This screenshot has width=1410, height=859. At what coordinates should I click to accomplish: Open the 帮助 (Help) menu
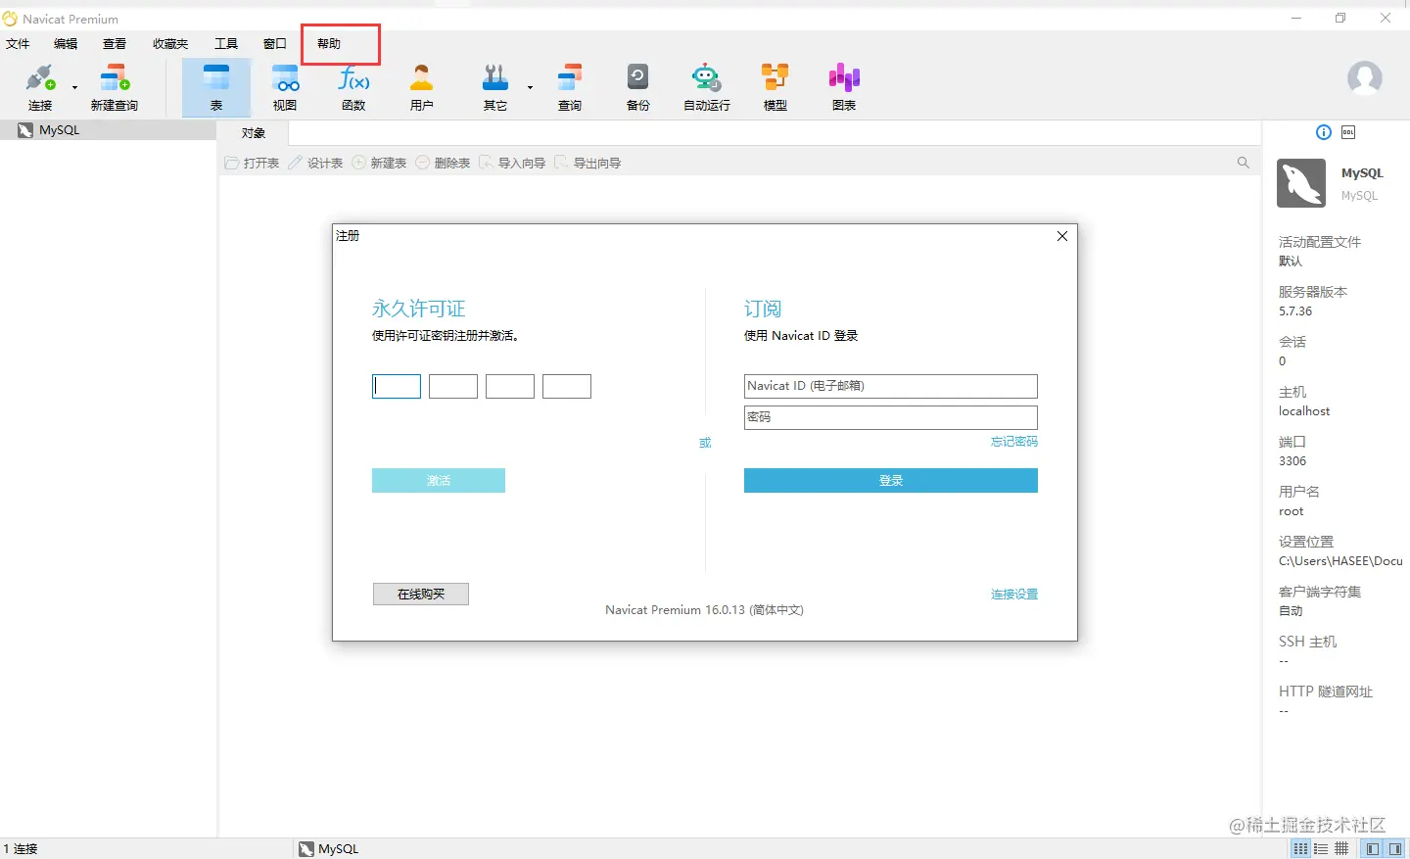(329, 44)
